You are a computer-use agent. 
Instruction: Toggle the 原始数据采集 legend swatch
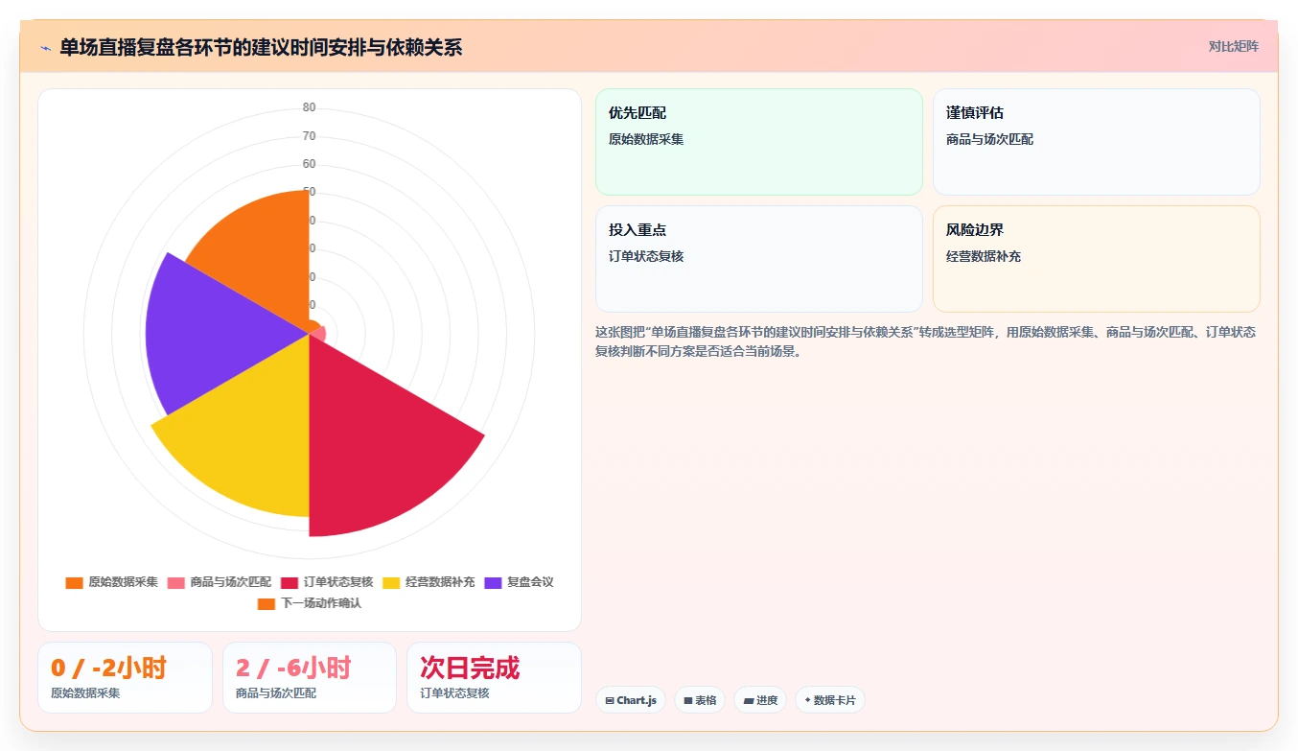[x=74, y=582]
